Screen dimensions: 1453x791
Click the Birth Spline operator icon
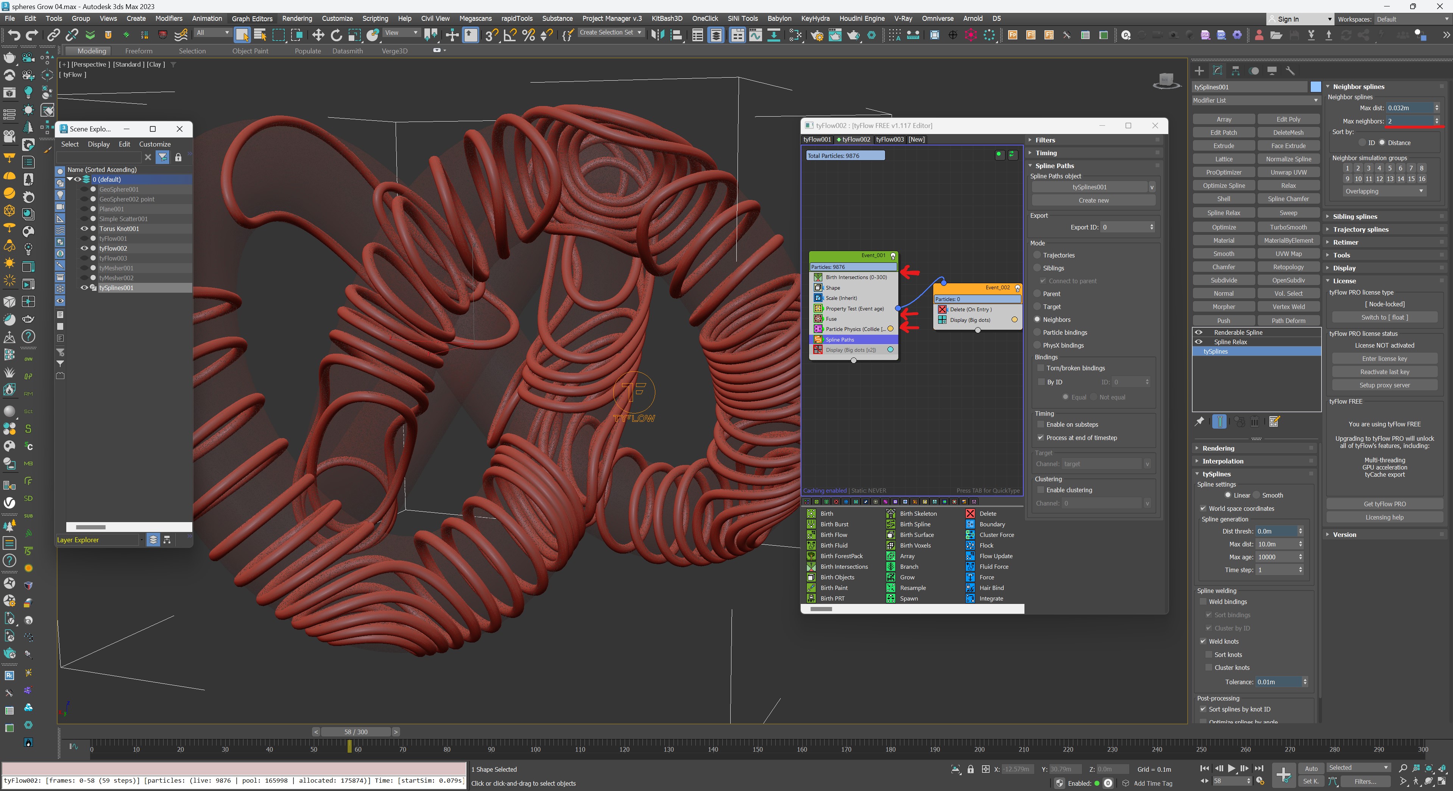891,524
